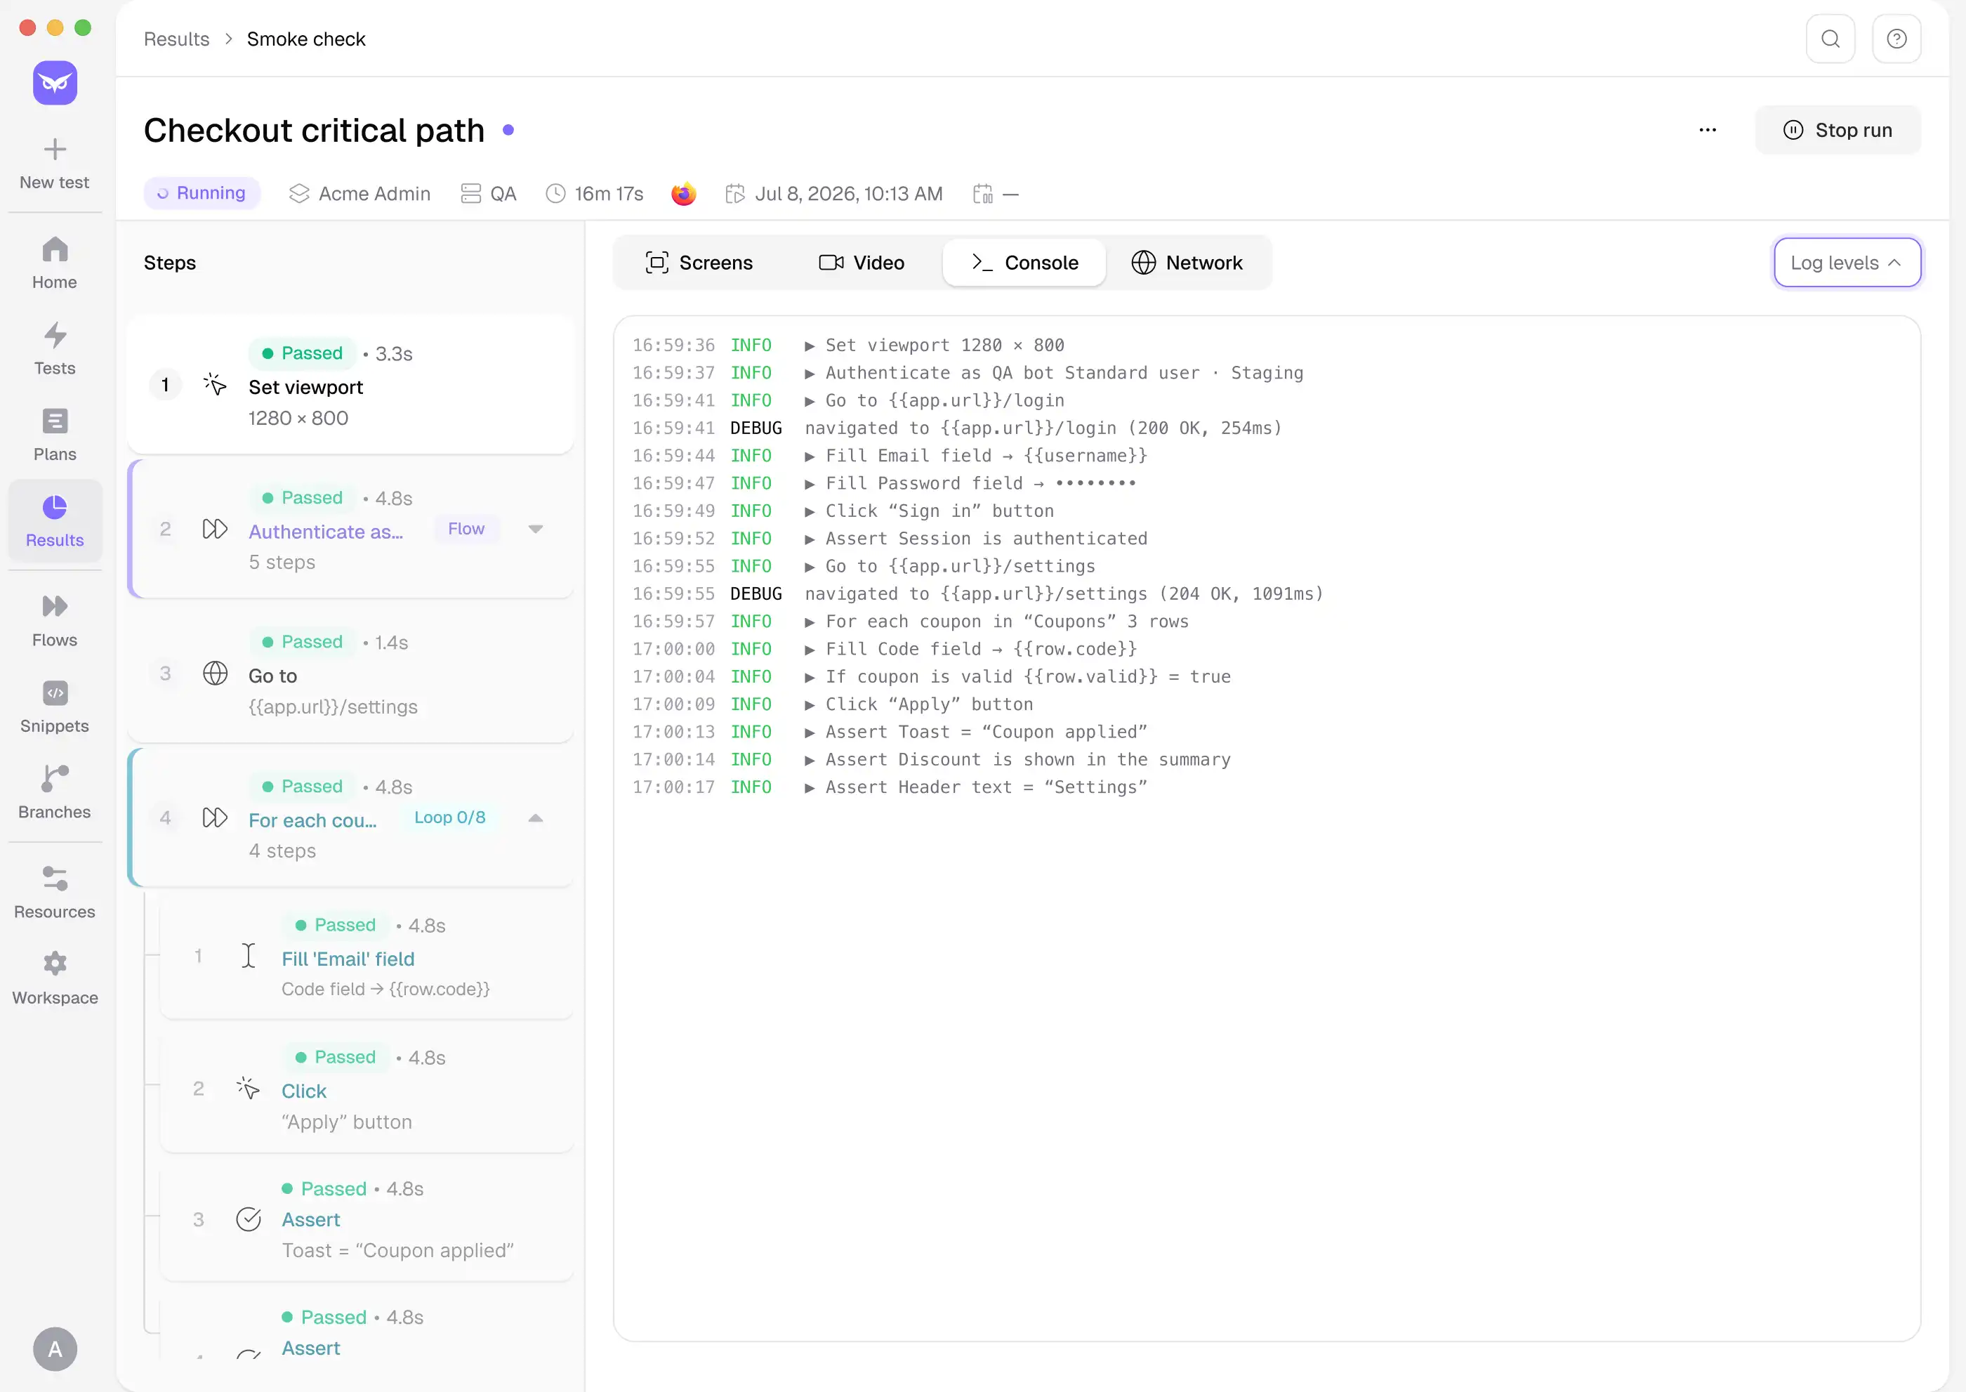The image size is (1966, 1392).
Task: Open Snippets section
Action: pos(55,707)
